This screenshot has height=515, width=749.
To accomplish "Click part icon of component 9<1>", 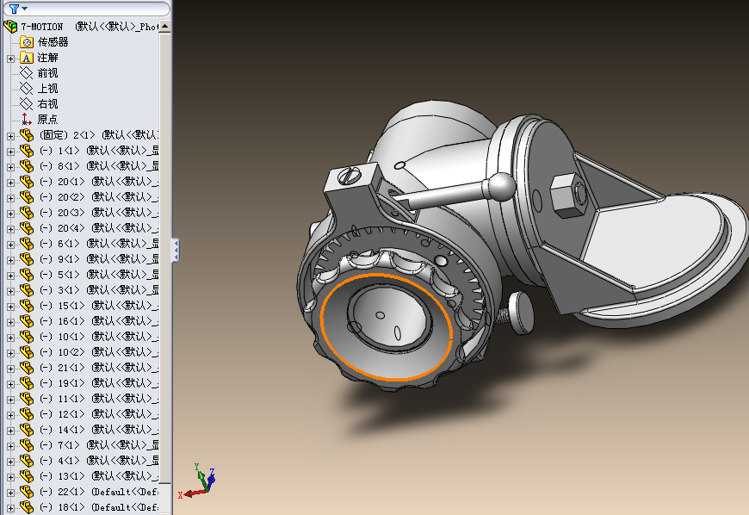I will (x=27, y=259).
